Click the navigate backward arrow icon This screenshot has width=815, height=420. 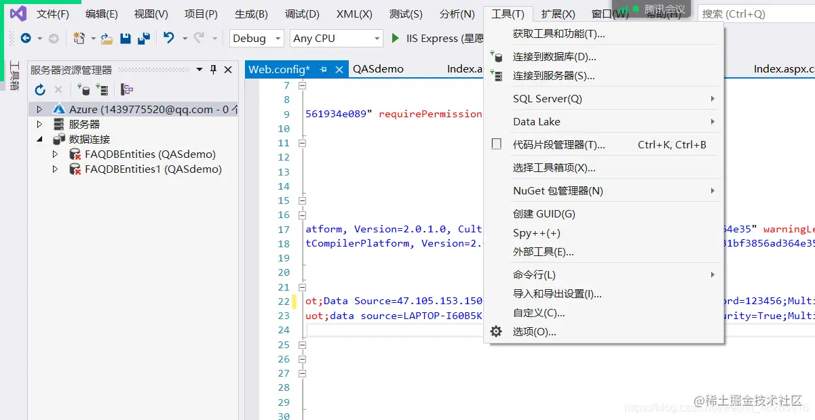25,39
